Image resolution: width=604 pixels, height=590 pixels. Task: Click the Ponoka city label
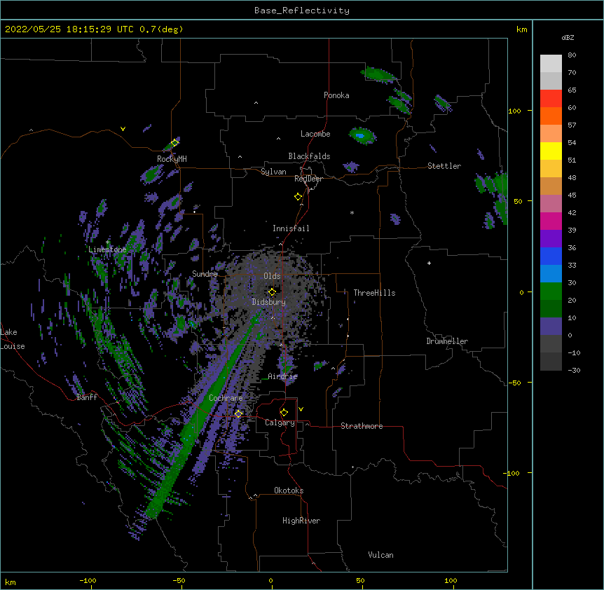[x=336, y=95]
